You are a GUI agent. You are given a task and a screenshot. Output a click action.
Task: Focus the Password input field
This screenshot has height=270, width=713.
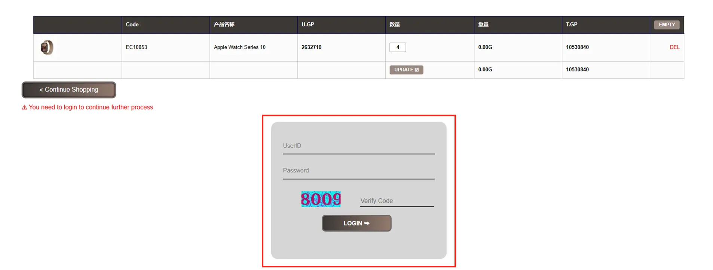click(358, 171)
